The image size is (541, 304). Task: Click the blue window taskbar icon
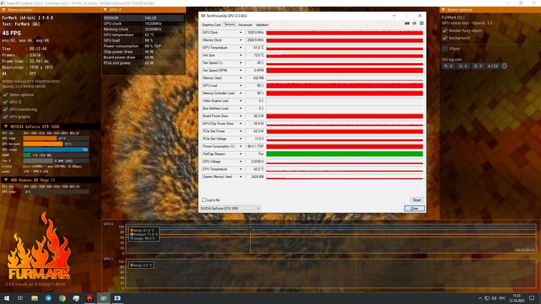[117, 298]
